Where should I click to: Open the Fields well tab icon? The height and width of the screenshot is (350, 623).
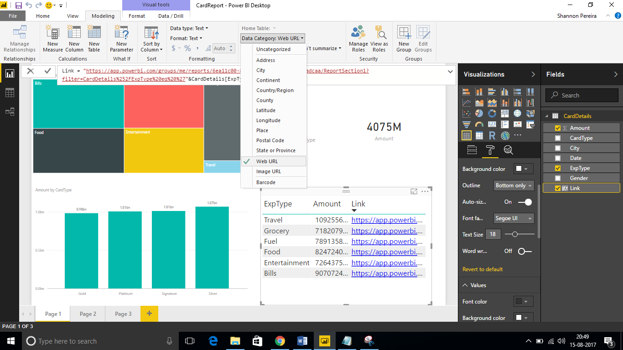pyautogui.click(x=472, y=150)
